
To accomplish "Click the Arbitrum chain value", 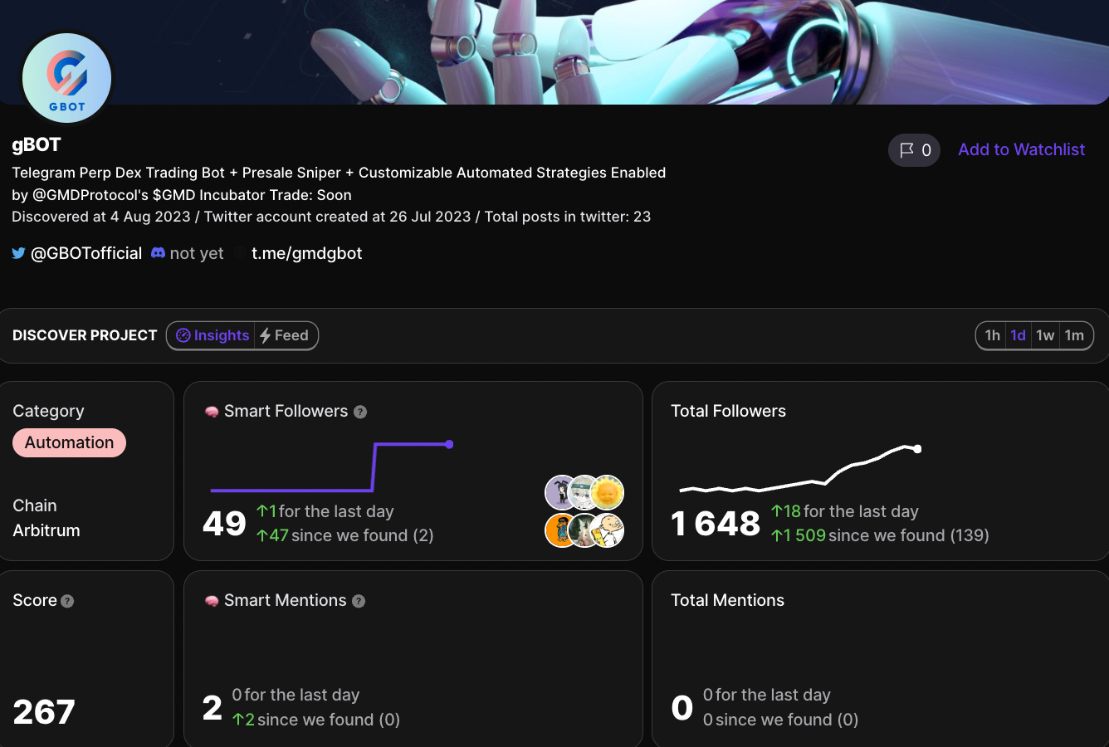I will tap(46, 530).
